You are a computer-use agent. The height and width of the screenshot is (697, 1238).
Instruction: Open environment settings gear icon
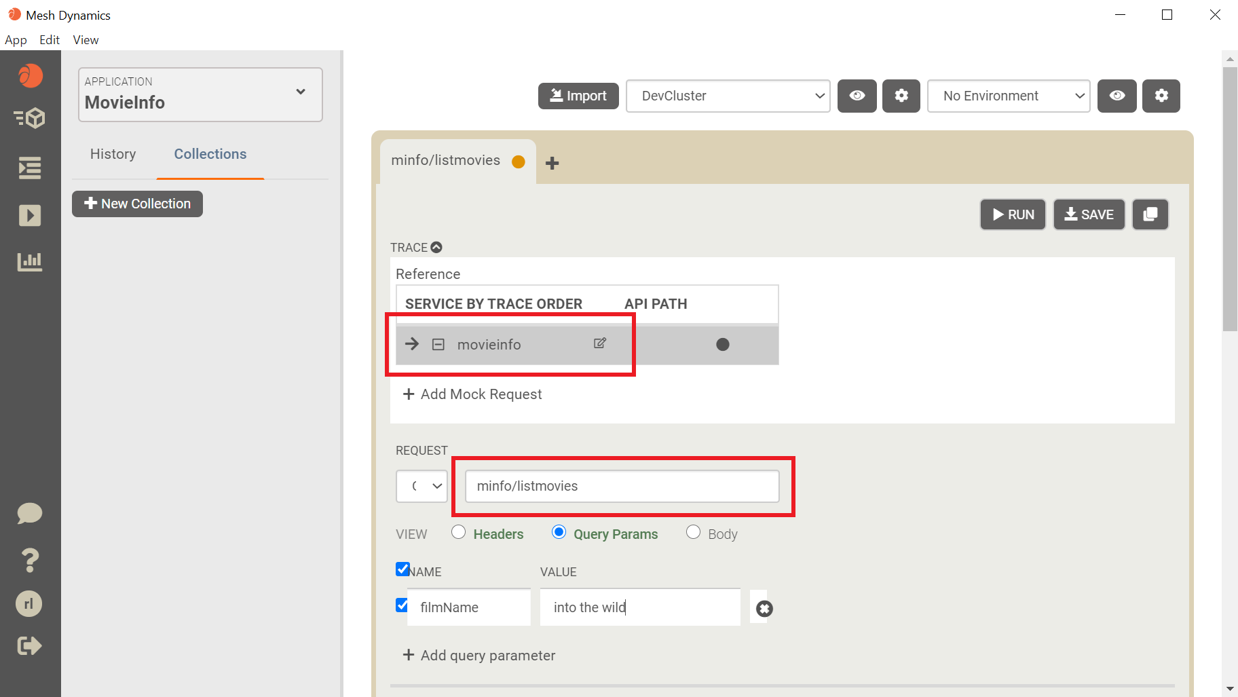[1161, 96]
